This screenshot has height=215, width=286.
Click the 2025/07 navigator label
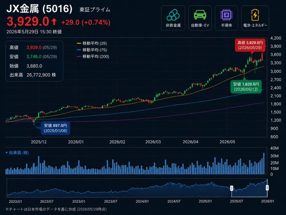[236, 202]
